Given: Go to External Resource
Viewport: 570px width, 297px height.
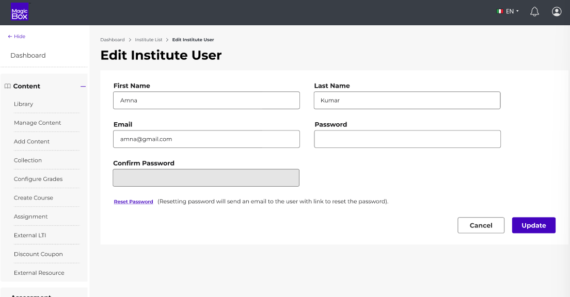Looking at the screenshot, I should click(39, 273).
